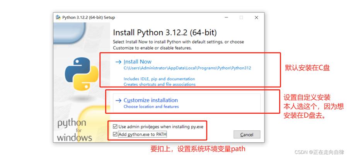
Task: Start default setup via Install Now
Action: [138, 62]
